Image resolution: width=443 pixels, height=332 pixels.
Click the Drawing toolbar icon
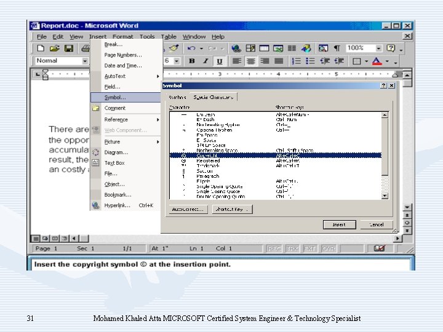pos(306,49)
